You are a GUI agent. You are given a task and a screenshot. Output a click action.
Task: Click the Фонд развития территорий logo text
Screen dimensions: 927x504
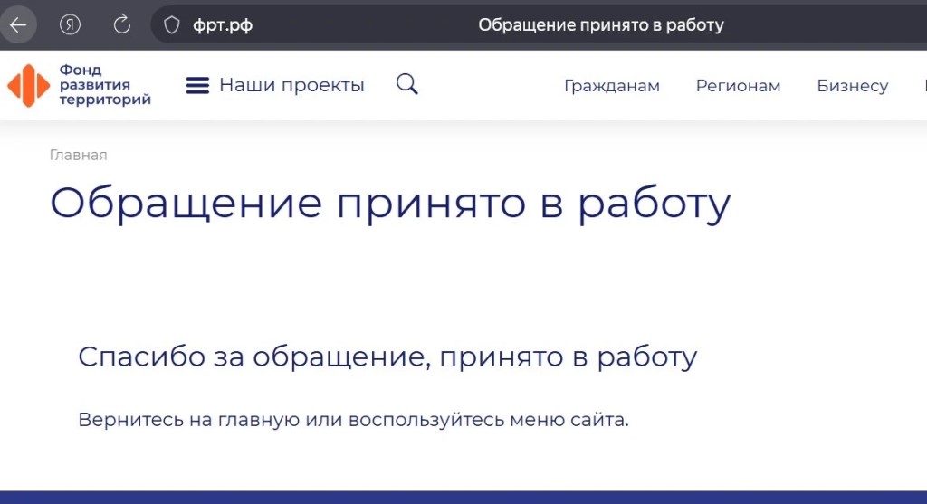click(105, 84)
